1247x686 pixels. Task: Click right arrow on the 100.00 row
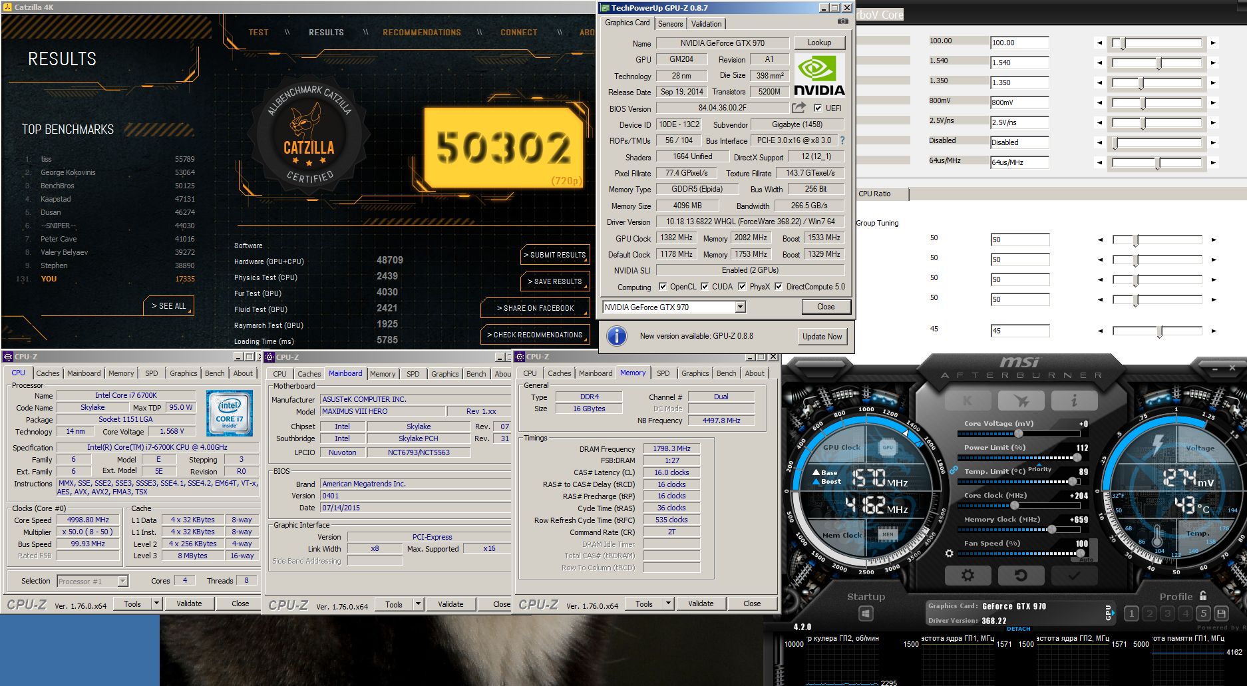pos(1213,43)
